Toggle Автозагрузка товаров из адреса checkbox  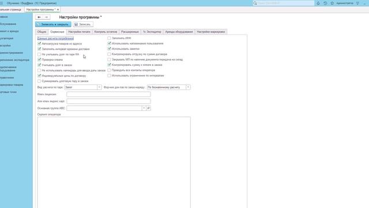39,44
